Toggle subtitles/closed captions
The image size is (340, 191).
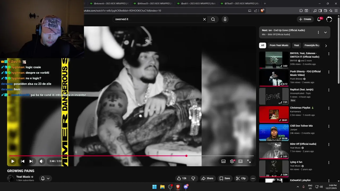[x=224, y=161]
